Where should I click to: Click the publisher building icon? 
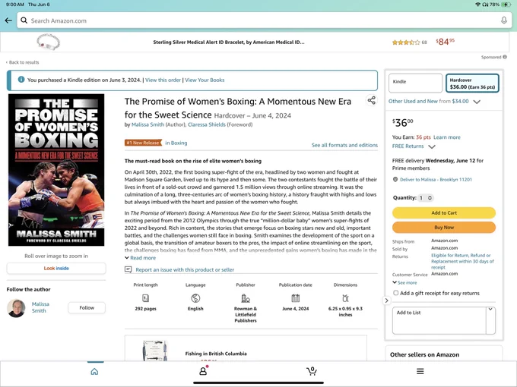coord(246,298)
